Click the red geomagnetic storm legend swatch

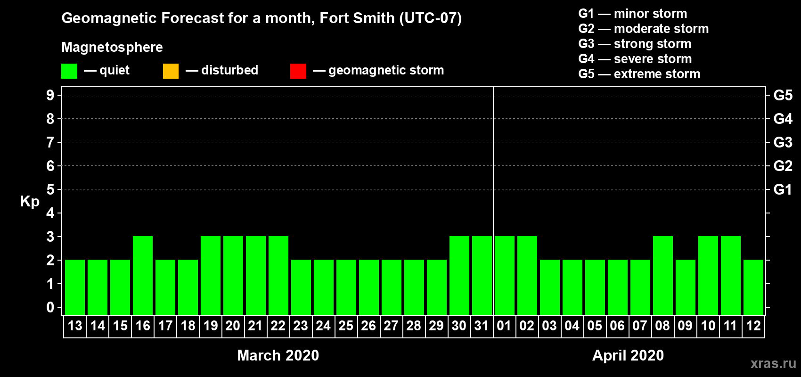click(298, 71)
